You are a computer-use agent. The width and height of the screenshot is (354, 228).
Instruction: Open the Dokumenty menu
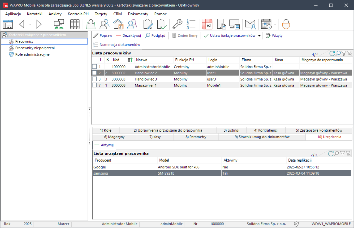pyautogui.click(x=138, y=14)
